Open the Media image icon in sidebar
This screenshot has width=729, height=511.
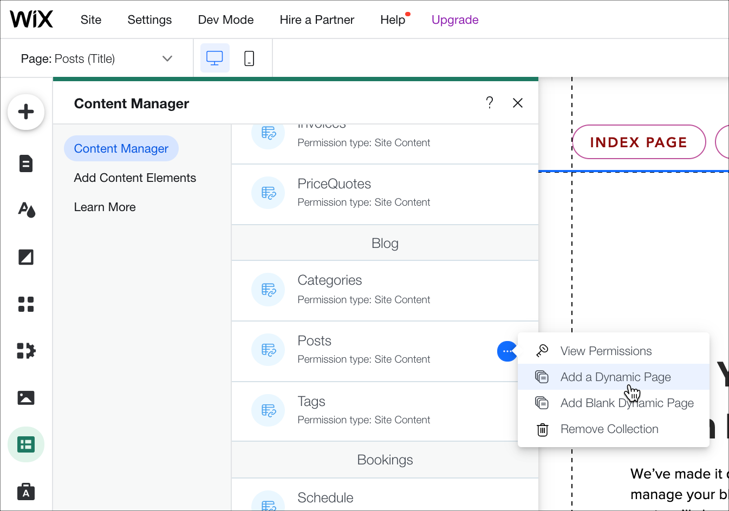[x=25, y=398]
